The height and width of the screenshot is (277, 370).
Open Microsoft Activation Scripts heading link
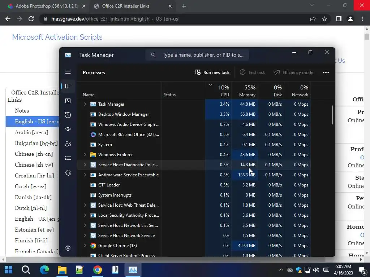[57, 37]
